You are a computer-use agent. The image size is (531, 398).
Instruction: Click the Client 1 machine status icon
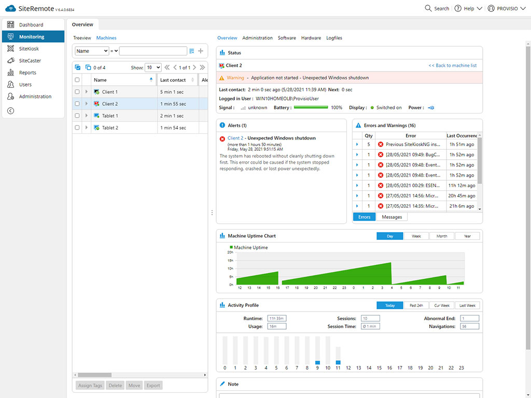96,92
